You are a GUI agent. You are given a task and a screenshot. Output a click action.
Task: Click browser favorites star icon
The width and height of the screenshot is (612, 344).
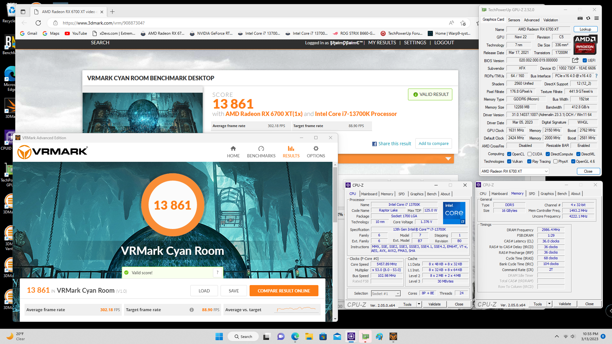click(x=463, y=23)
